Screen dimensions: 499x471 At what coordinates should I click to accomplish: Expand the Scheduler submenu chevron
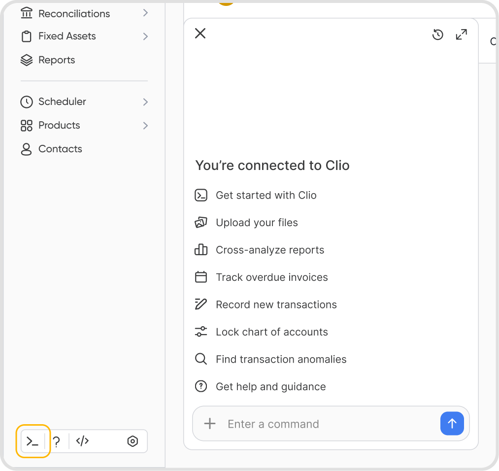click(x=145, y=102)
